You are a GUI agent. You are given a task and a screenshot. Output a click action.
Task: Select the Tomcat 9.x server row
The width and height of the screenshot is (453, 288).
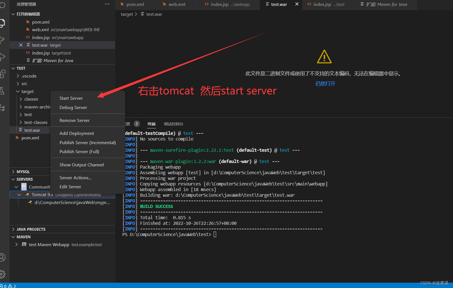click(x=63, y=195)
